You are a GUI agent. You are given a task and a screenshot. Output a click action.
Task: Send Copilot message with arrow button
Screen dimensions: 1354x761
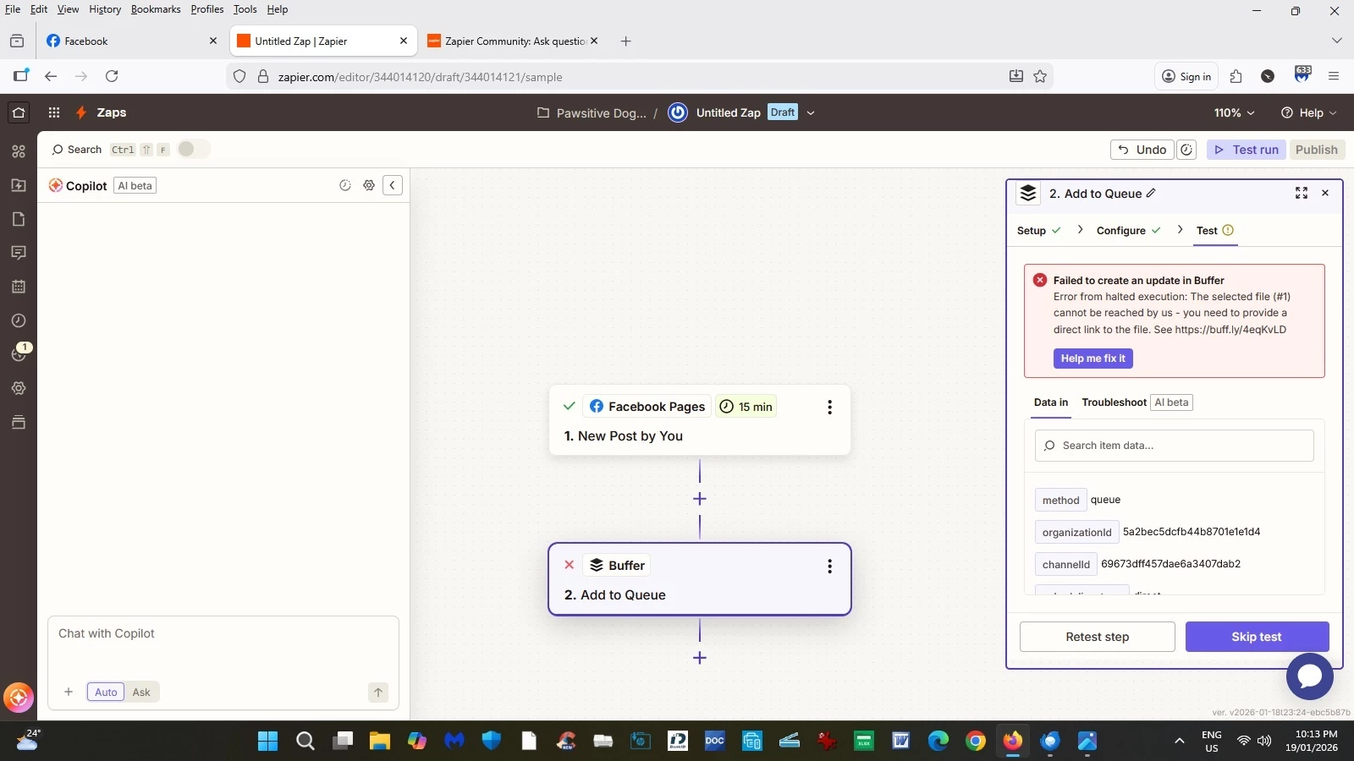point(378,692)
